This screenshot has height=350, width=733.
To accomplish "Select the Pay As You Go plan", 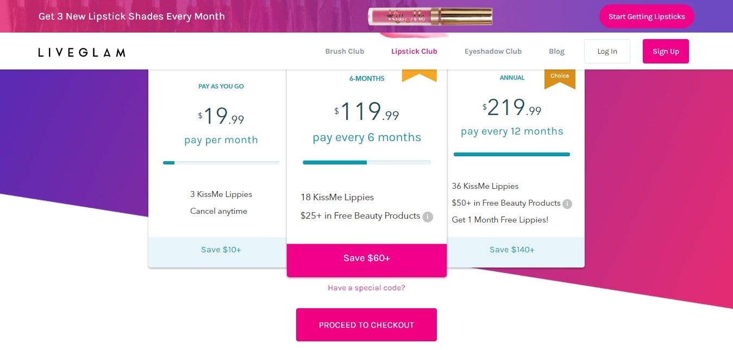I will 221,168.
